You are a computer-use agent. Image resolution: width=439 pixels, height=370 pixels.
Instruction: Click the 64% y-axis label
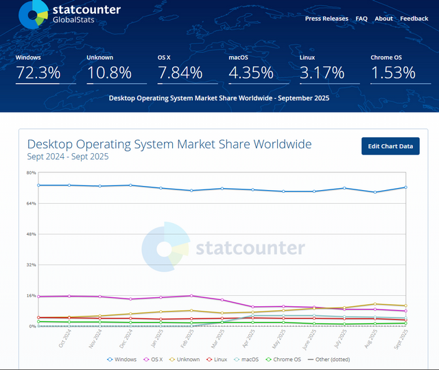click(32, 203)
